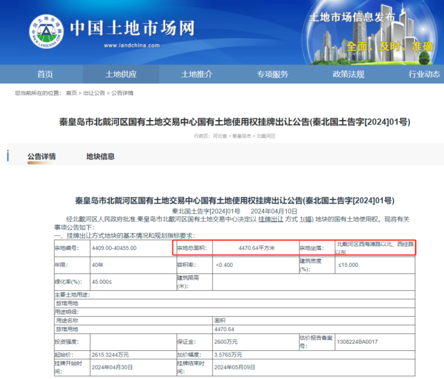Screen dimensions: 444x379
Task: Open 专项服务 from the top navigation
Action: click(x=272, y=74)
